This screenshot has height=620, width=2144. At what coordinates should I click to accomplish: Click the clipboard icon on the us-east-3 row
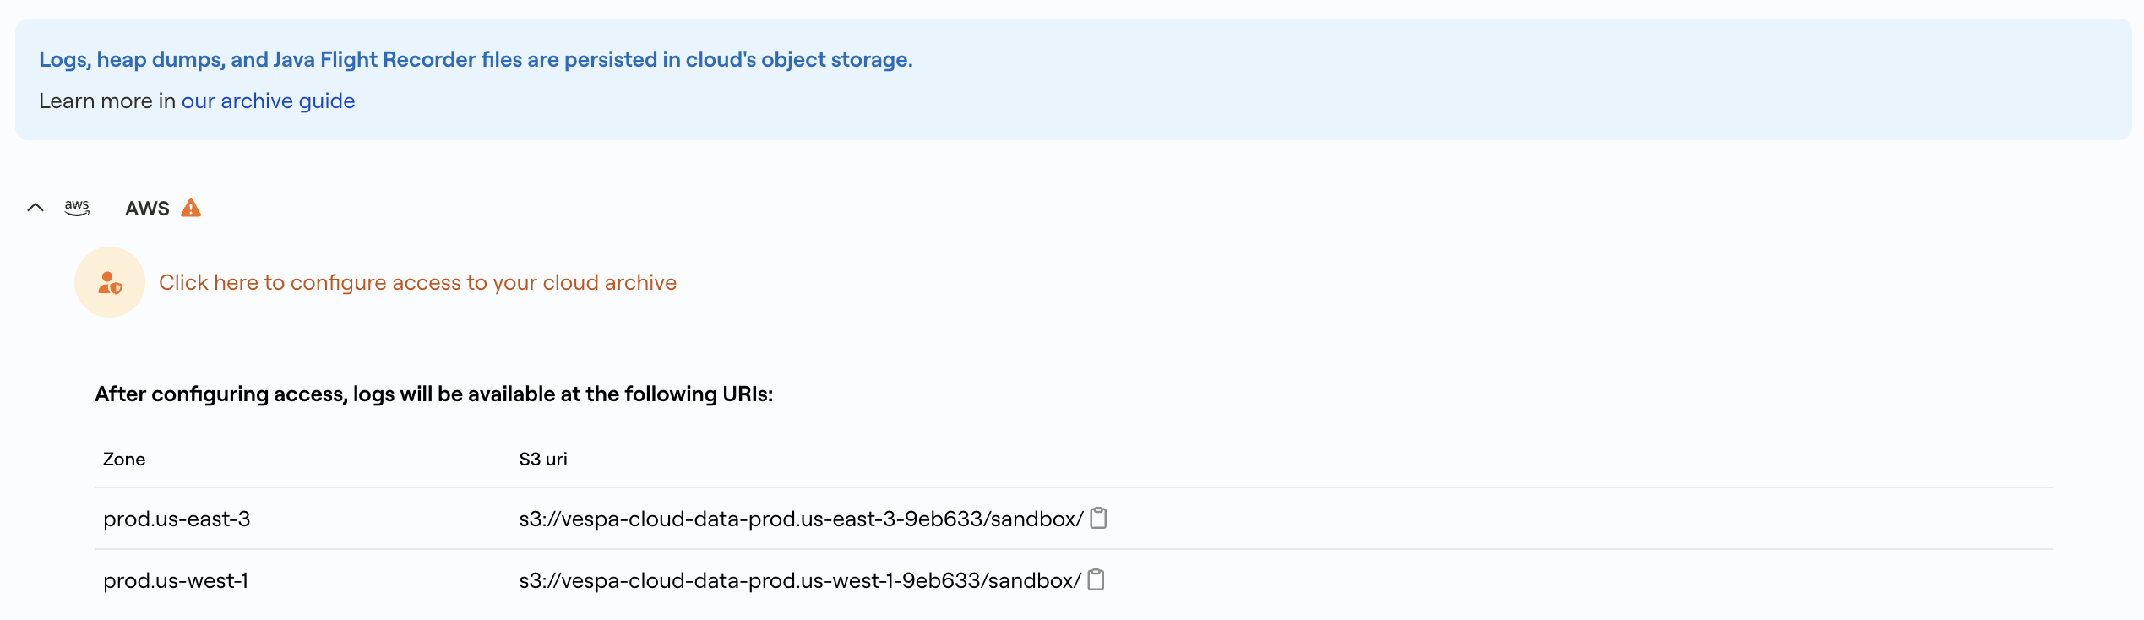coord(1098,519)
